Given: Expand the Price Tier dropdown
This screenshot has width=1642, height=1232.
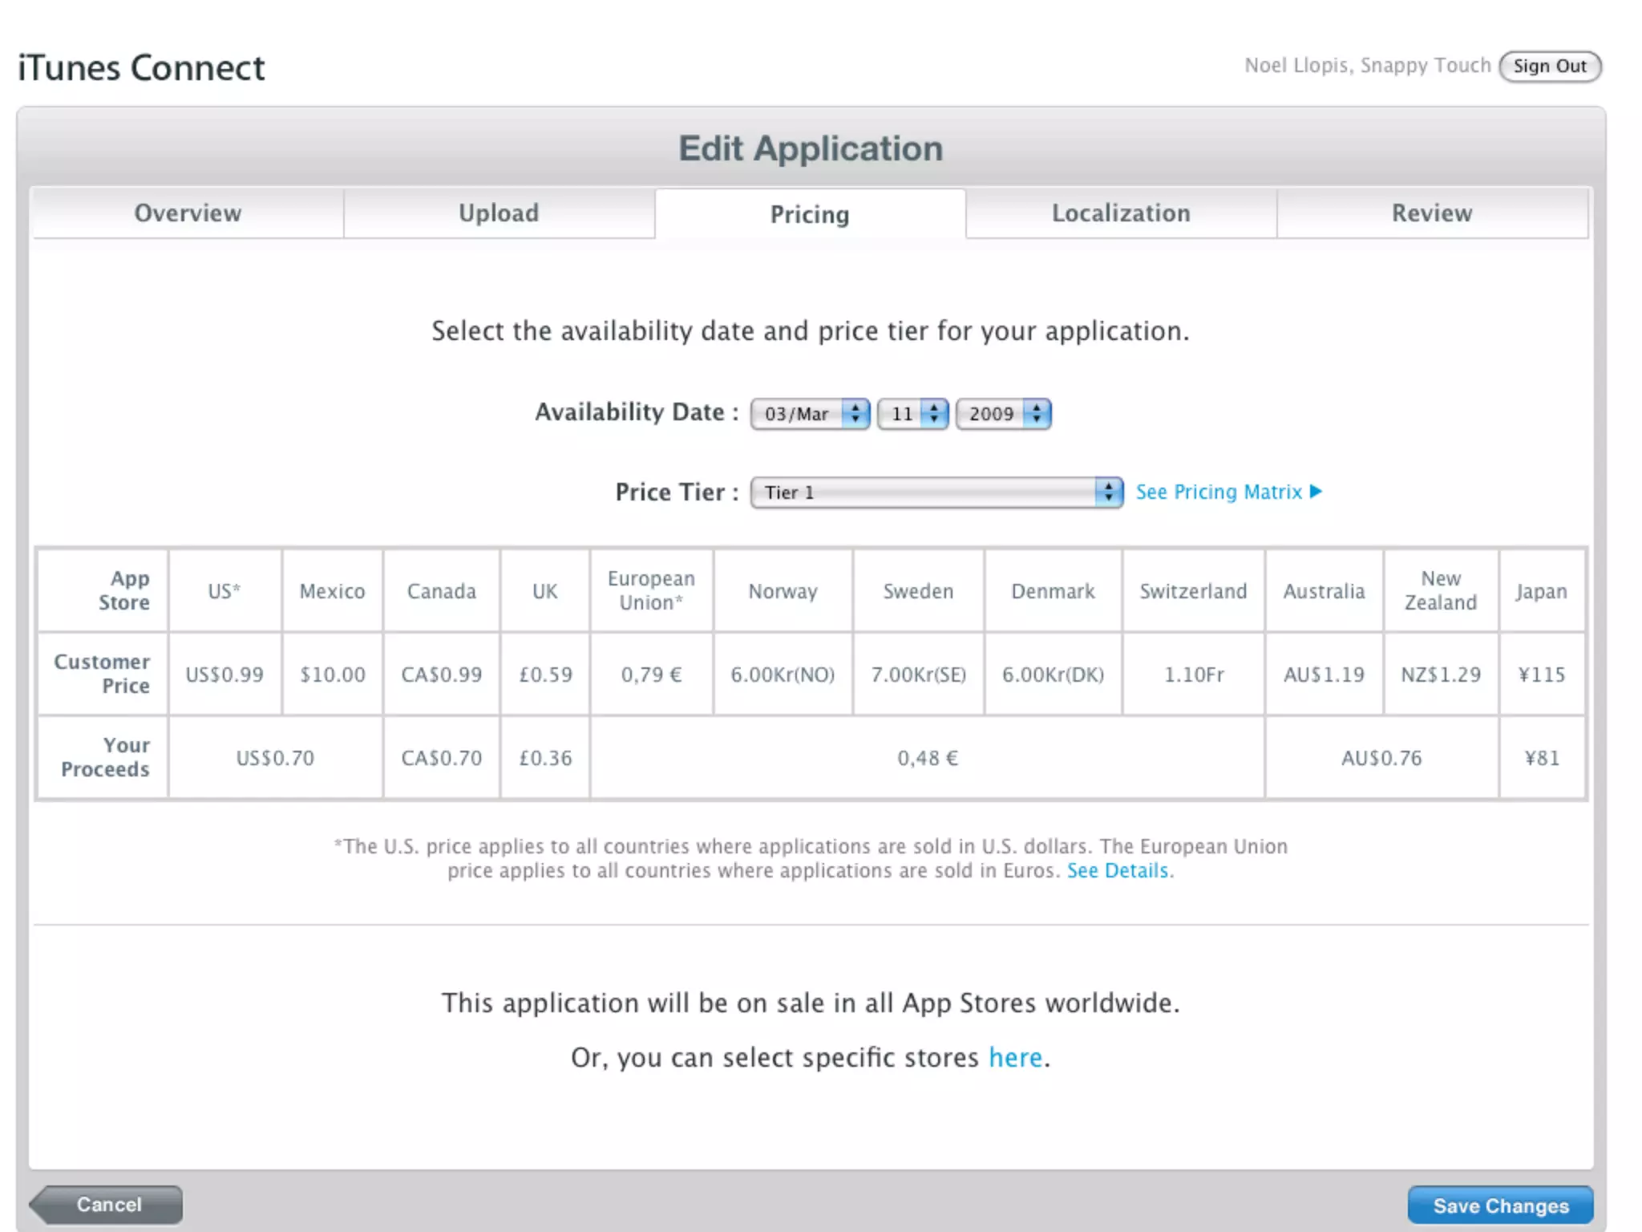Looking at the screenshot, I should (x=936, y=492).
